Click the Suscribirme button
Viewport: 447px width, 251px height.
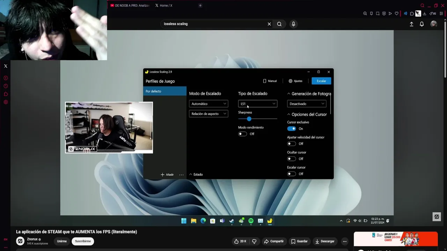pyautogui.click(x=83, y=241)
